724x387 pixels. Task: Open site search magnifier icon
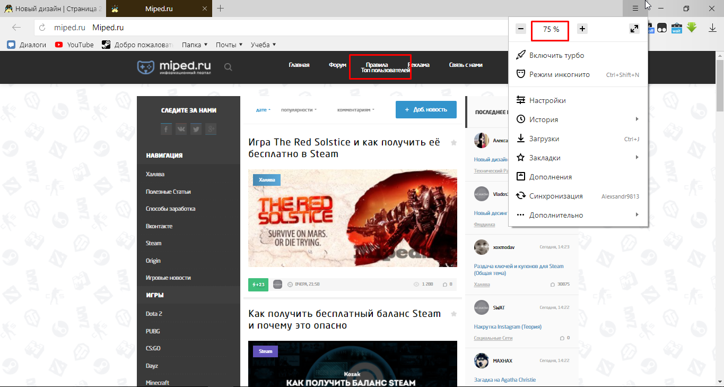228,67
